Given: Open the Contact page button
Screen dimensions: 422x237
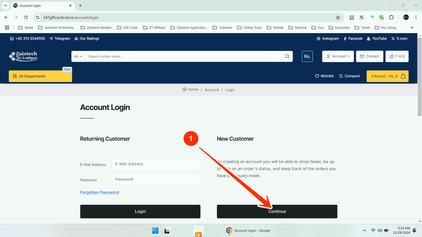Looking at the screenshot, I should click(370, 57).
